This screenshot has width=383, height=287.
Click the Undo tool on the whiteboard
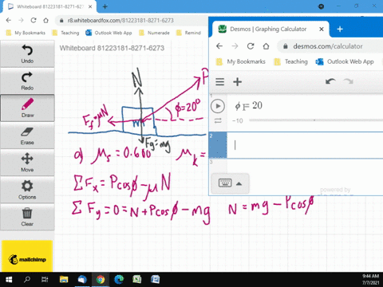(x=27, y=54)
